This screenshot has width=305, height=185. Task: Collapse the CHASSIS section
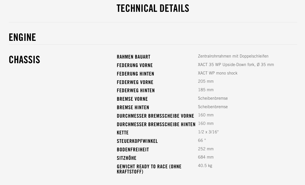[x=24, y=60]
